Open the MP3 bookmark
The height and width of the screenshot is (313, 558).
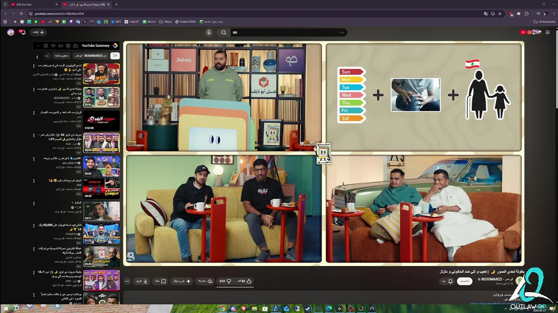(116, 22)
